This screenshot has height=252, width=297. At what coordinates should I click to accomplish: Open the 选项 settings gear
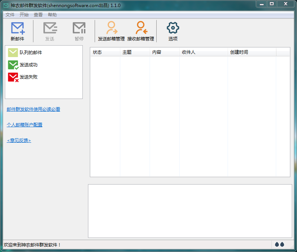(x=172, y=31)
